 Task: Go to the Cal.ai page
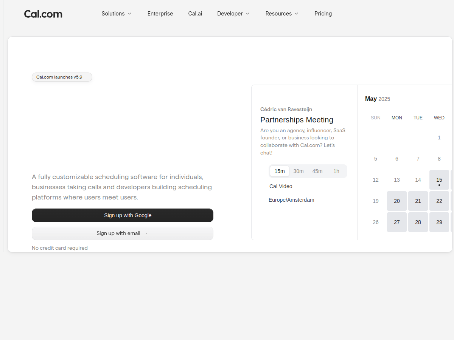point(195,14)
